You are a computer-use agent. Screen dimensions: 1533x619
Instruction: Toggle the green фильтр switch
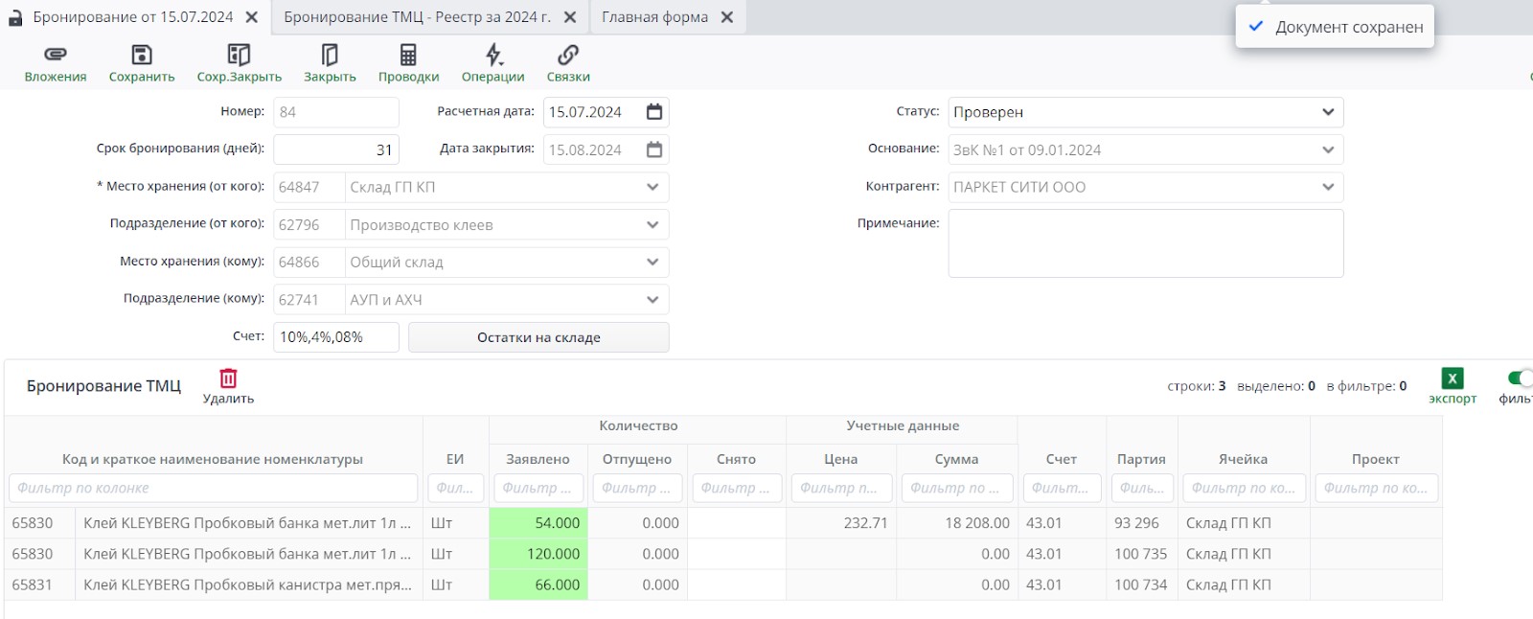[1519, 378]
